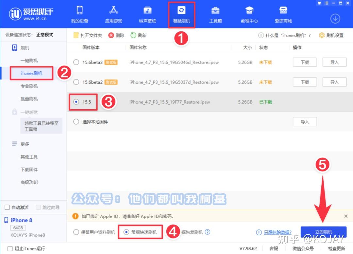Select the 选择本地固件 radio button
Viewport: 353px width, 254px height.
(76, 122)
